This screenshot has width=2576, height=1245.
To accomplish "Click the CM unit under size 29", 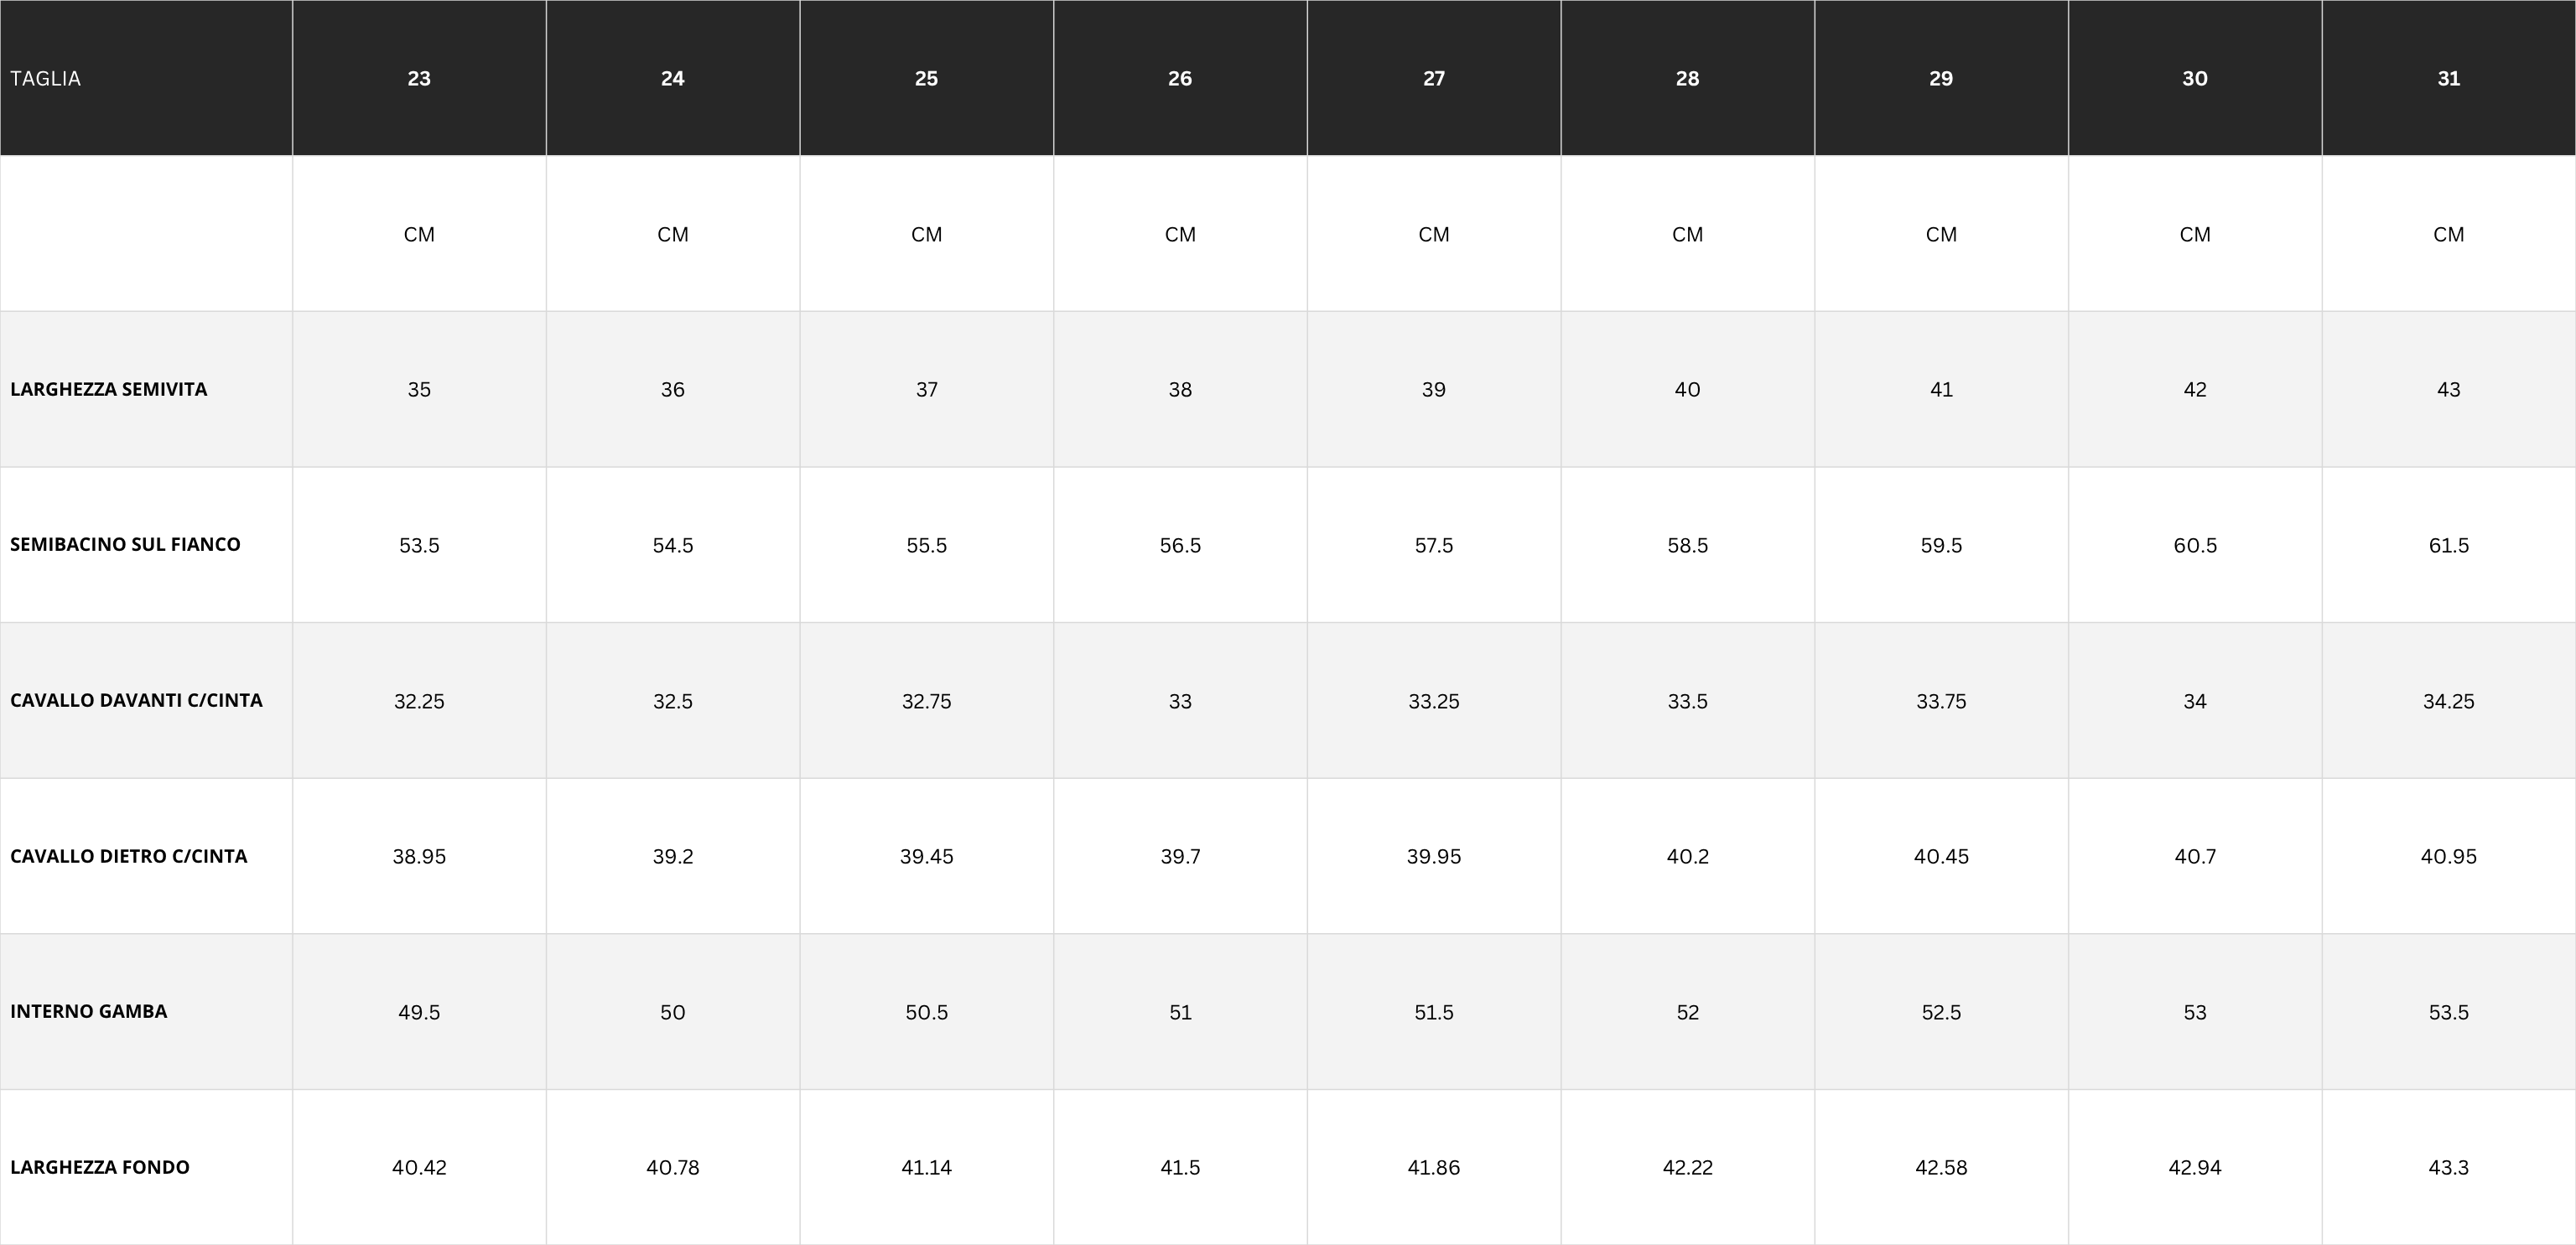I will pyautogui.click(x=1941, y=234).
